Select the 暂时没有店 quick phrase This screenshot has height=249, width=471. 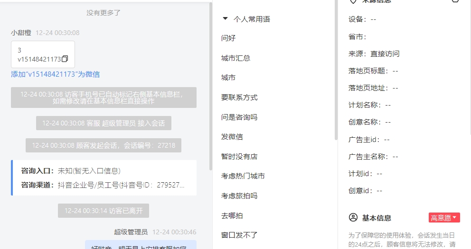click(239, 156)
